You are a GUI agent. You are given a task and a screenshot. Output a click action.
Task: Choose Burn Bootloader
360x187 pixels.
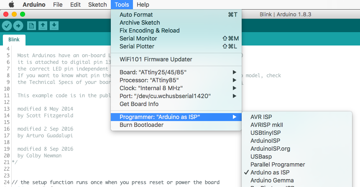coord(176,125)
